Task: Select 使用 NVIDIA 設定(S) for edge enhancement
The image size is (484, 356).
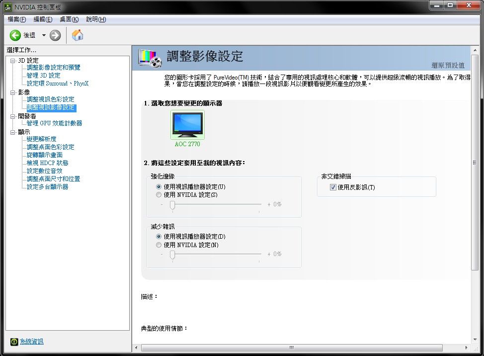Action: click(159, 195)
